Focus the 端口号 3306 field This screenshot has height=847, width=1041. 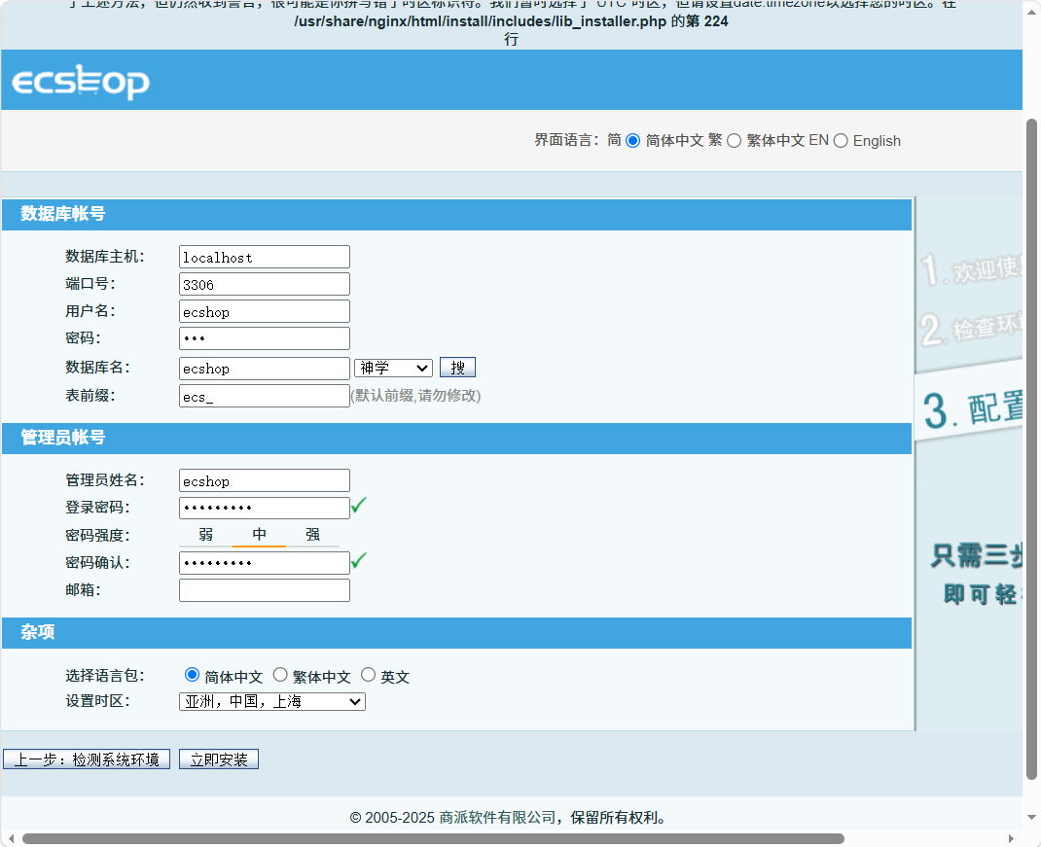pyautogui.click(x=265, y=284)
